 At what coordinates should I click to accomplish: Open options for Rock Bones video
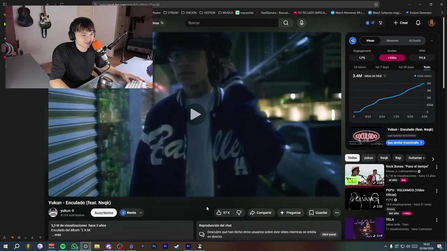(x=437, y=167)
